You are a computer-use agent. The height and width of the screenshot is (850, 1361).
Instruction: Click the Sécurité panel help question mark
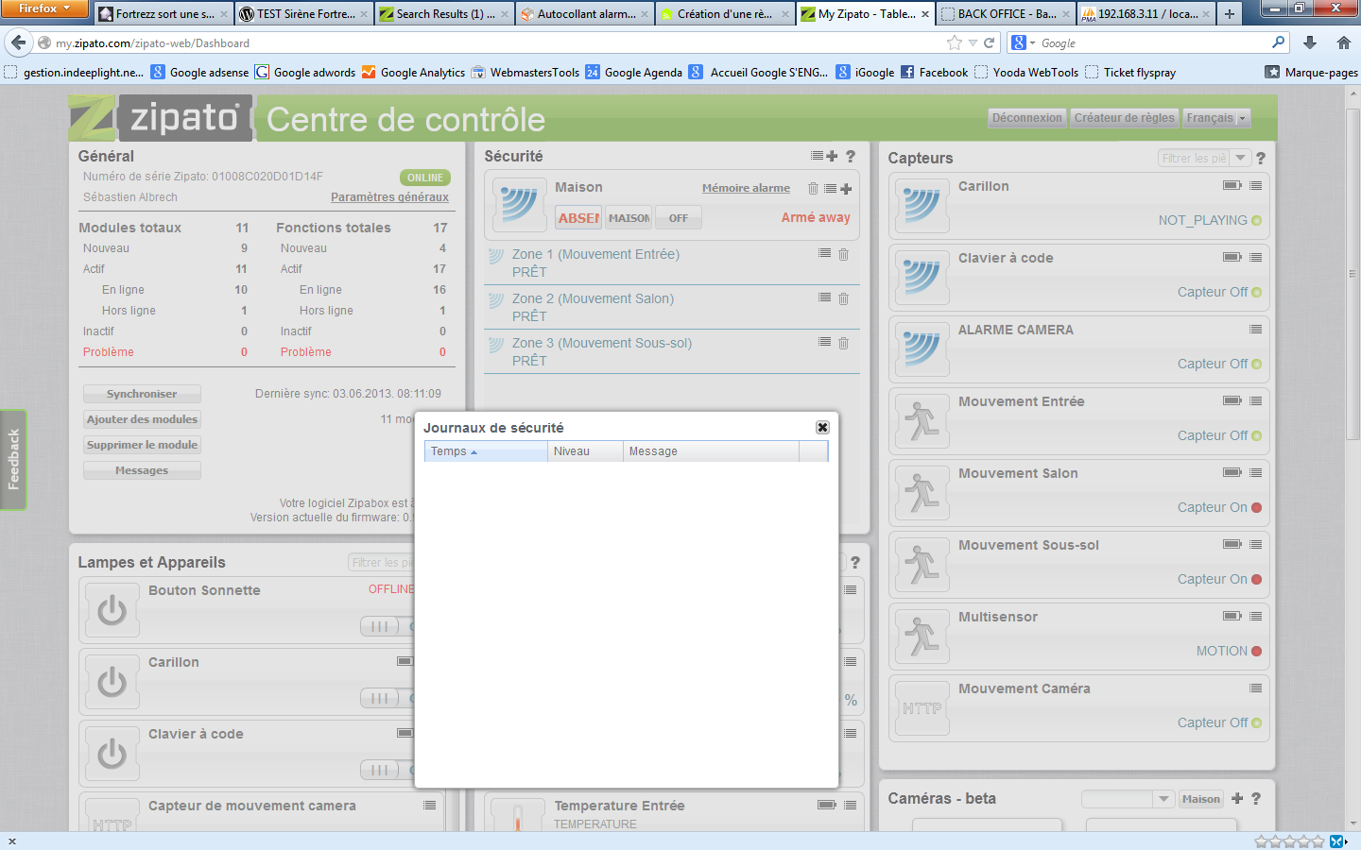pyautogui.click(x=851, y=157)
